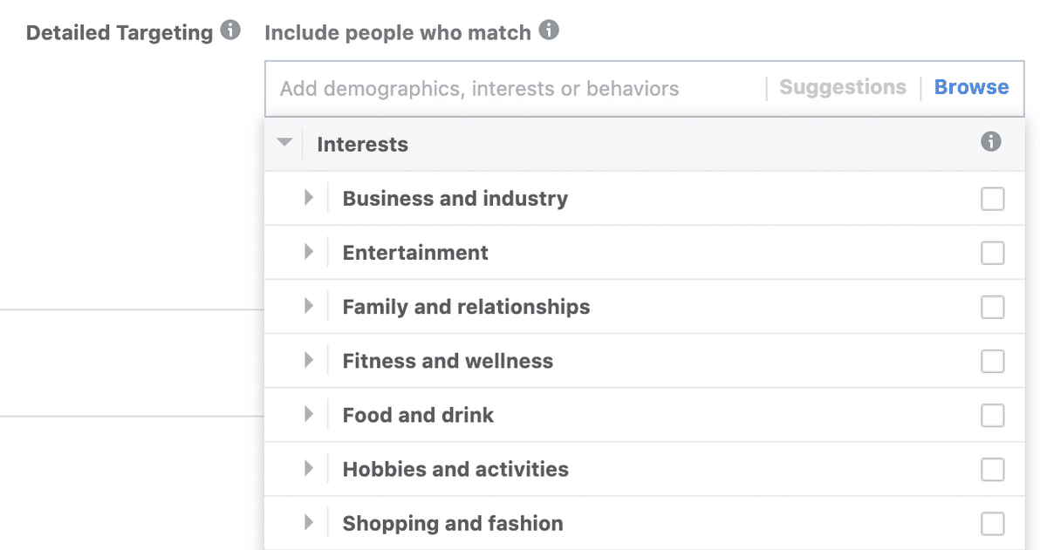1047x550 pixels.
Task: Show targeting Suggestions
Action: click(843, 87)
